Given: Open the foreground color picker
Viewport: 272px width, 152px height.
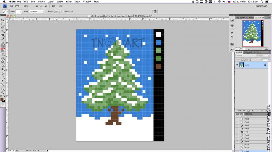Looking at the screenshot, I should point(2,100).
